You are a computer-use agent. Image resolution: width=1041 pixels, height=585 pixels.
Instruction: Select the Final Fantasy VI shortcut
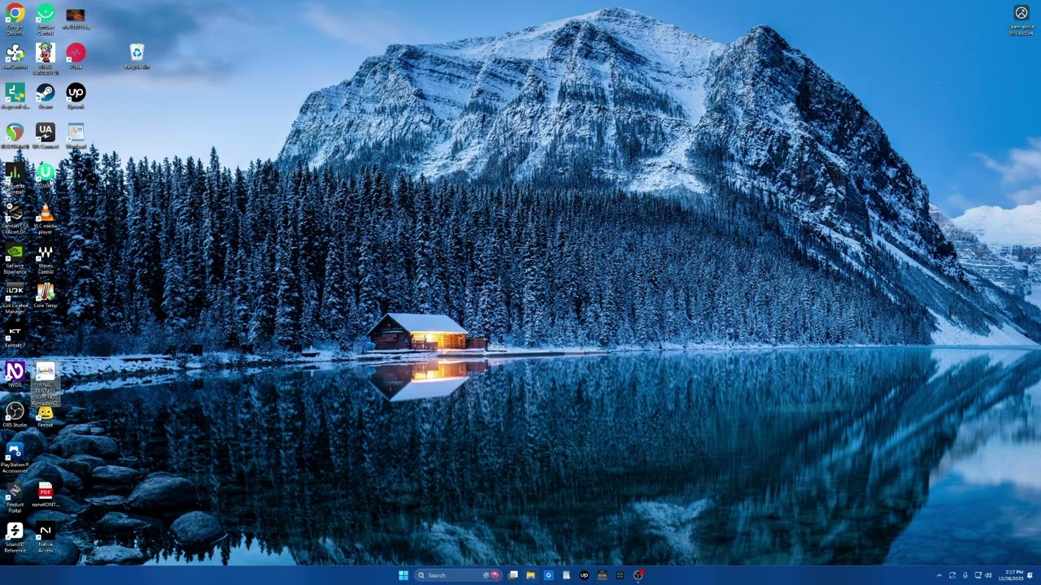coord(46,58)
